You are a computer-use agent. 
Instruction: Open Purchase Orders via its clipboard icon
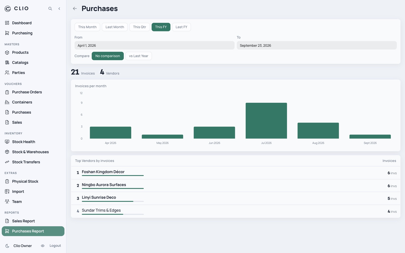click(x=7, y=92)
